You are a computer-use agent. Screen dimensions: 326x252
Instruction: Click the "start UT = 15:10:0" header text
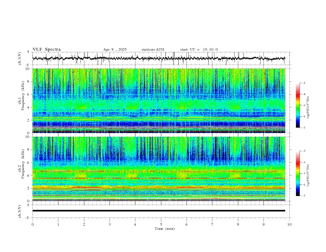199,49
